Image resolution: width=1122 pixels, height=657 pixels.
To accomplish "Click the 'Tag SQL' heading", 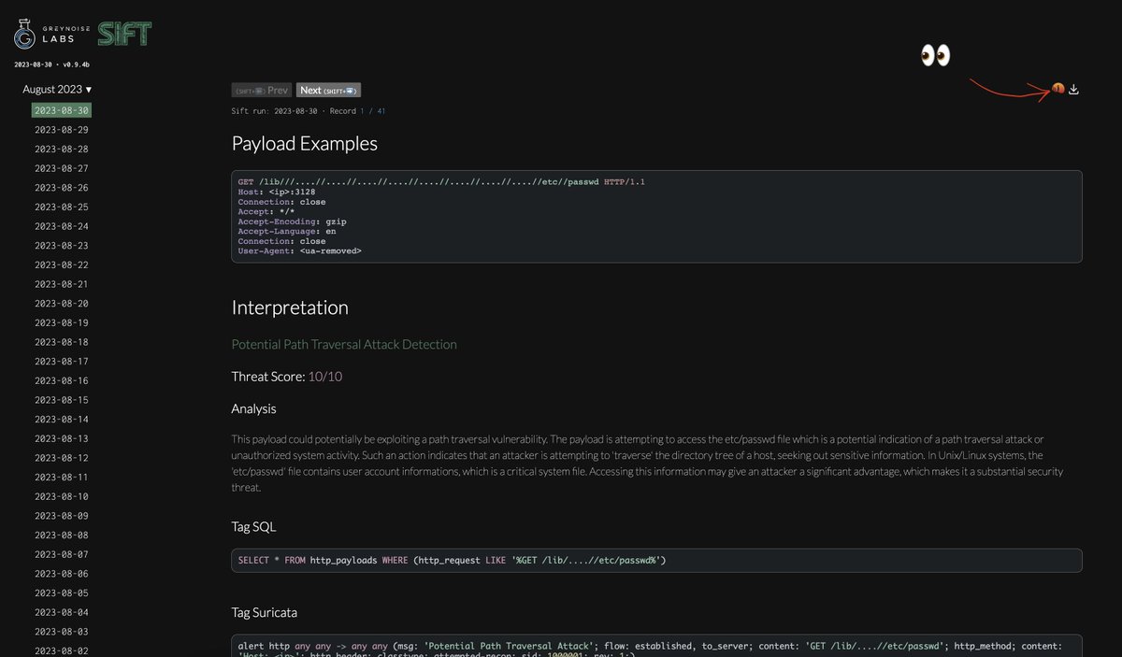I will [253, 527].
